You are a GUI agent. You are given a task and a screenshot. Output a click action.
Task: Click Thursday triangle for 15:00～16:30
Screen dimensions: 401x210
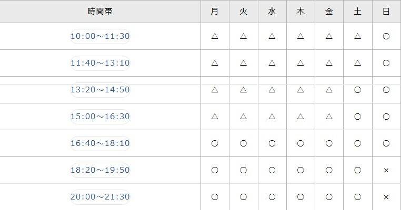(x=300, y=117)
